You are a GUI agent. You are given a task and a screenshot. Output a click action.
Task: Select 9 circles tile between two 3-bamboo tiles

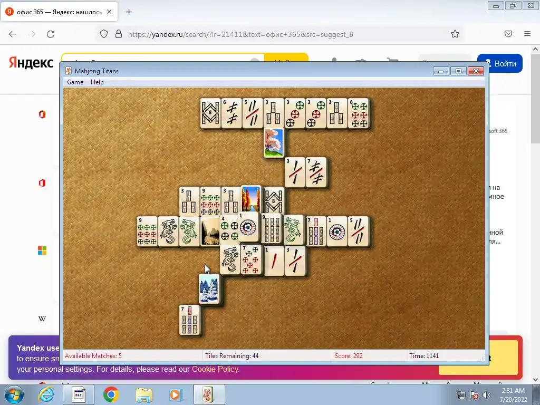pos(210,202)
